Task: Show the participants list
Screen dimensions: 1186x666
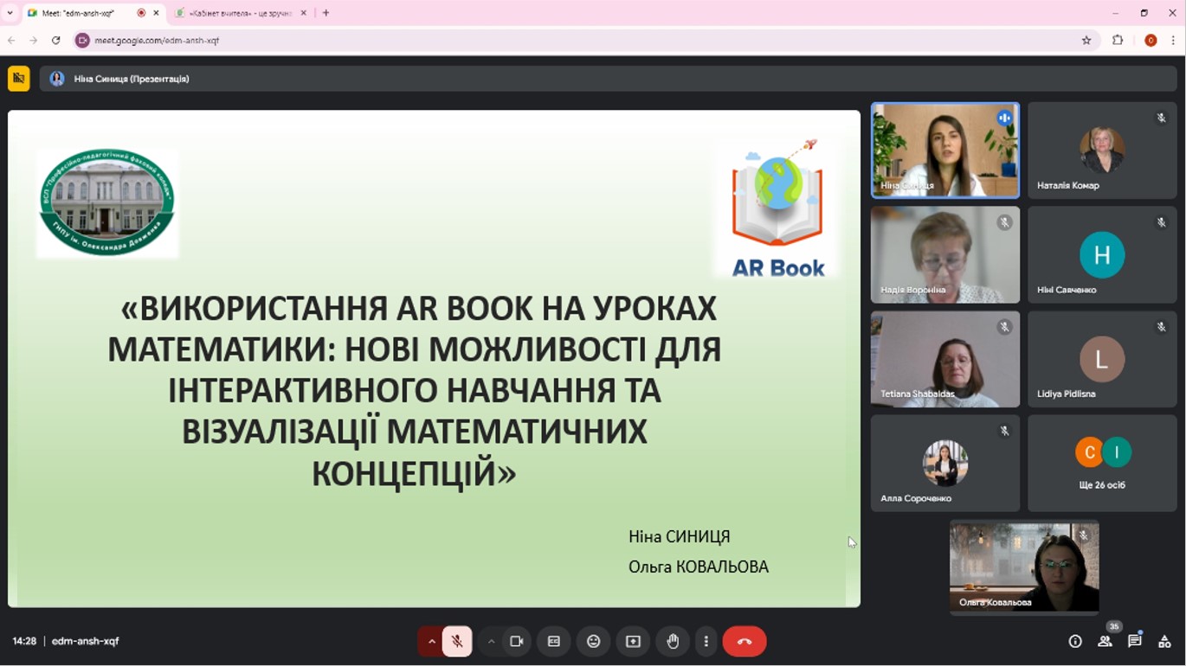Action: 1105,641
